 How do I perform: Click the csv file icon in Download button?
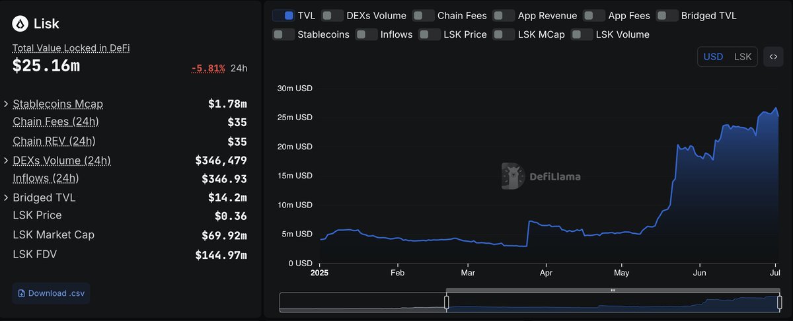[x=22, y=293]
